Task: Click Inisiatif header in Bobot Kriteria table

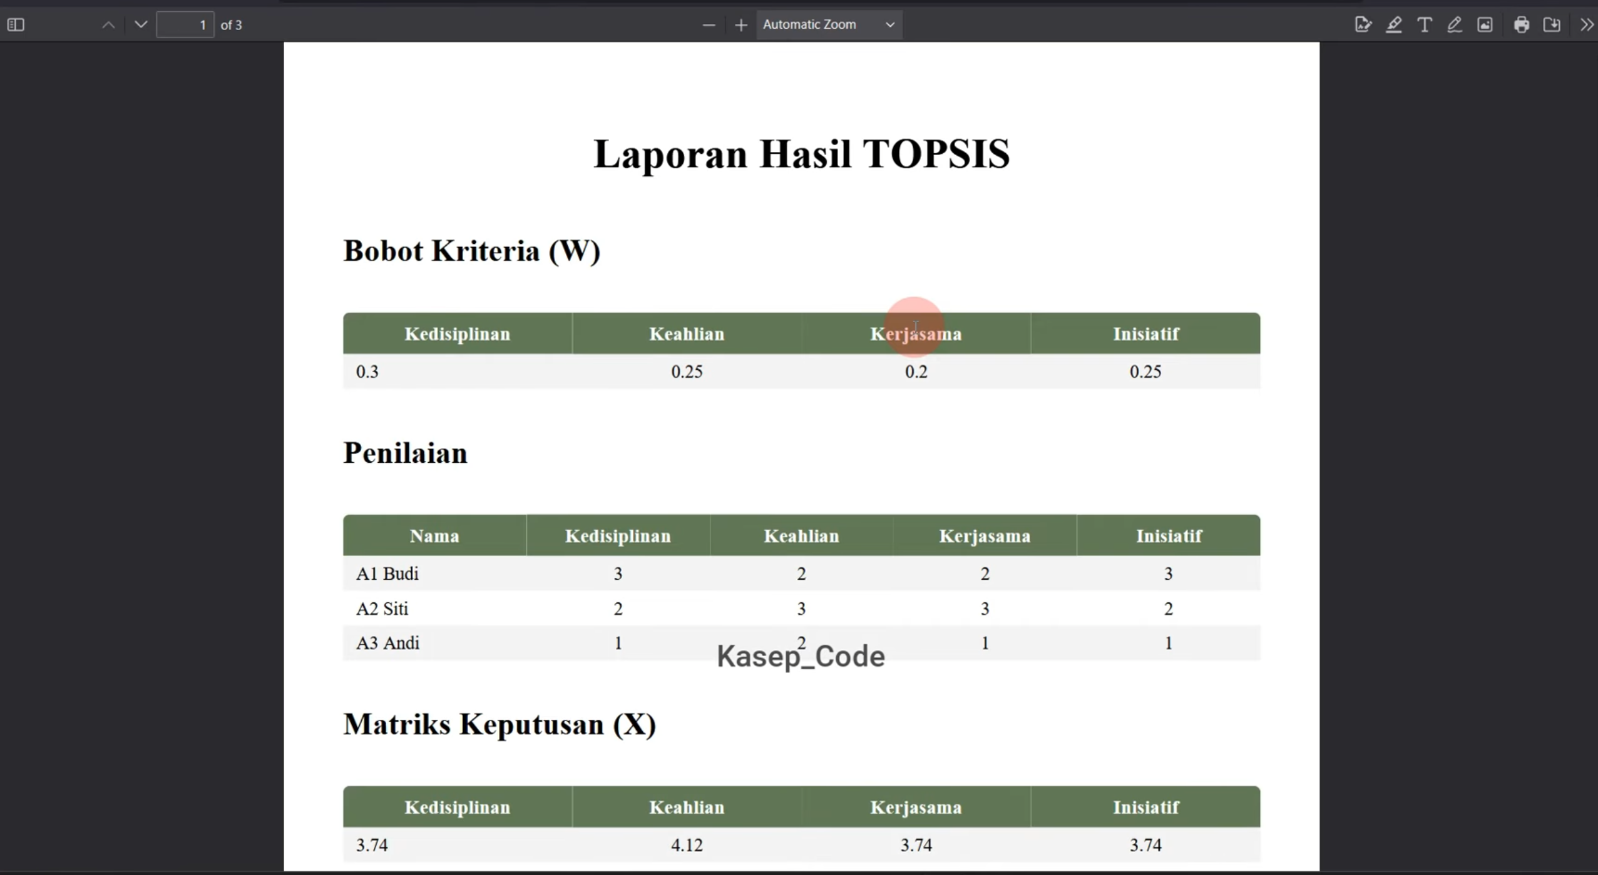Action: click(1145, 334)
